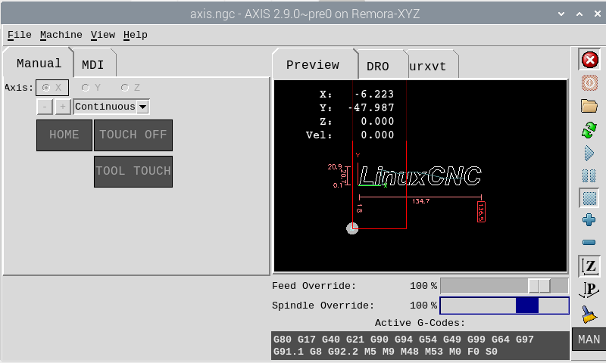Viewport: 606px width, 363px height.
Task: Open a G-code file with folder icon
Action: 589,106
